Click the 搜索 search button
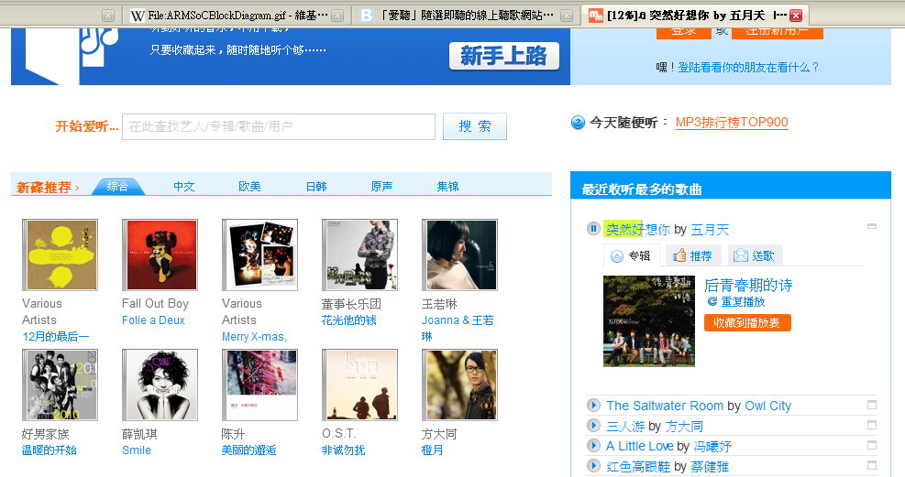The image size is (905, 477). click(x=474, y=126)
